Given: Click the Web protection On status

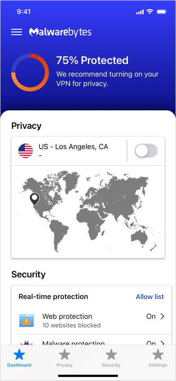Looking at the screenshot, I should click(151, 316).
